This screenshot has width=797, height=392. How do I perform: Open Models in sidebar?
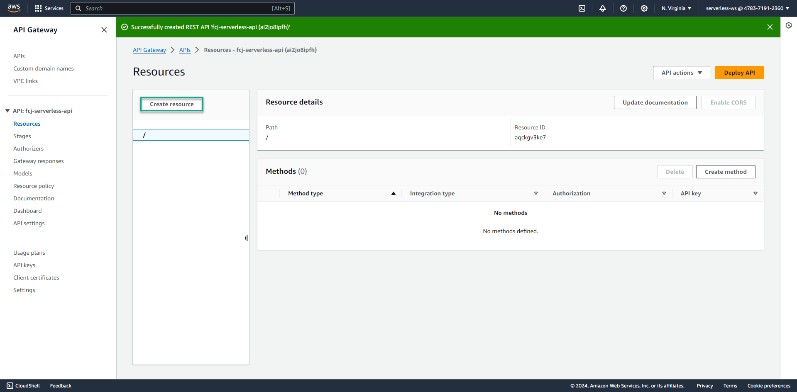pyautogui.click(x=23, y=173)
